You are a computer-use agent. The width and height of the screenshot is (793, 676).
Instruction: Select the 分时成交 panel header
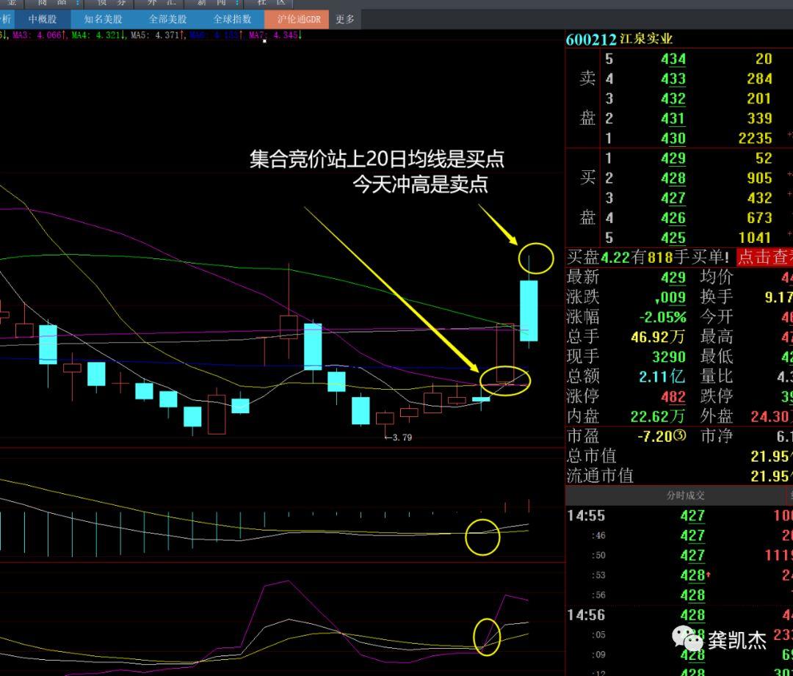coord(685,495)
